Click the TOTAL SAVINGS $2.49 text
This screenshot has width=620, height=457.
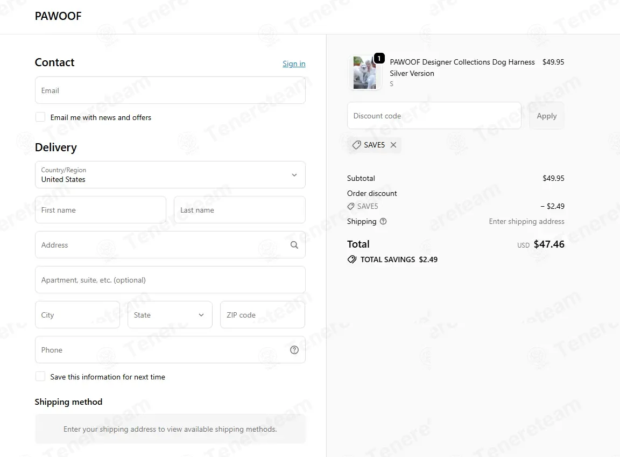point(399,259)
